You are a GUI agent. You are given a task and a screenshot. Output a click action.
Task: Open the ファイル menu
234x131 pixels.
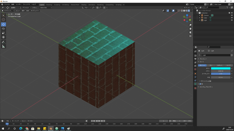coord(7,4)
